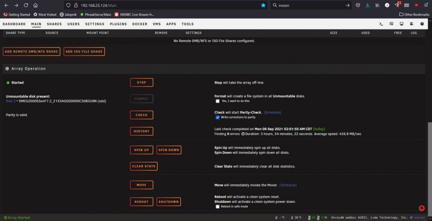Click the red back-to-top arrow
The width and height of the screenshot is (432, 221).
(x=422, y=208)
